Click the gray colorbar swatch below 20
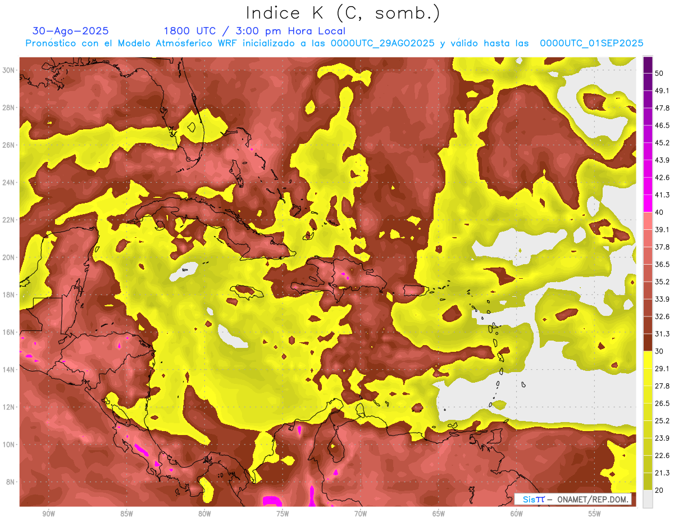674x521 pixels. [x=648, y=499]
